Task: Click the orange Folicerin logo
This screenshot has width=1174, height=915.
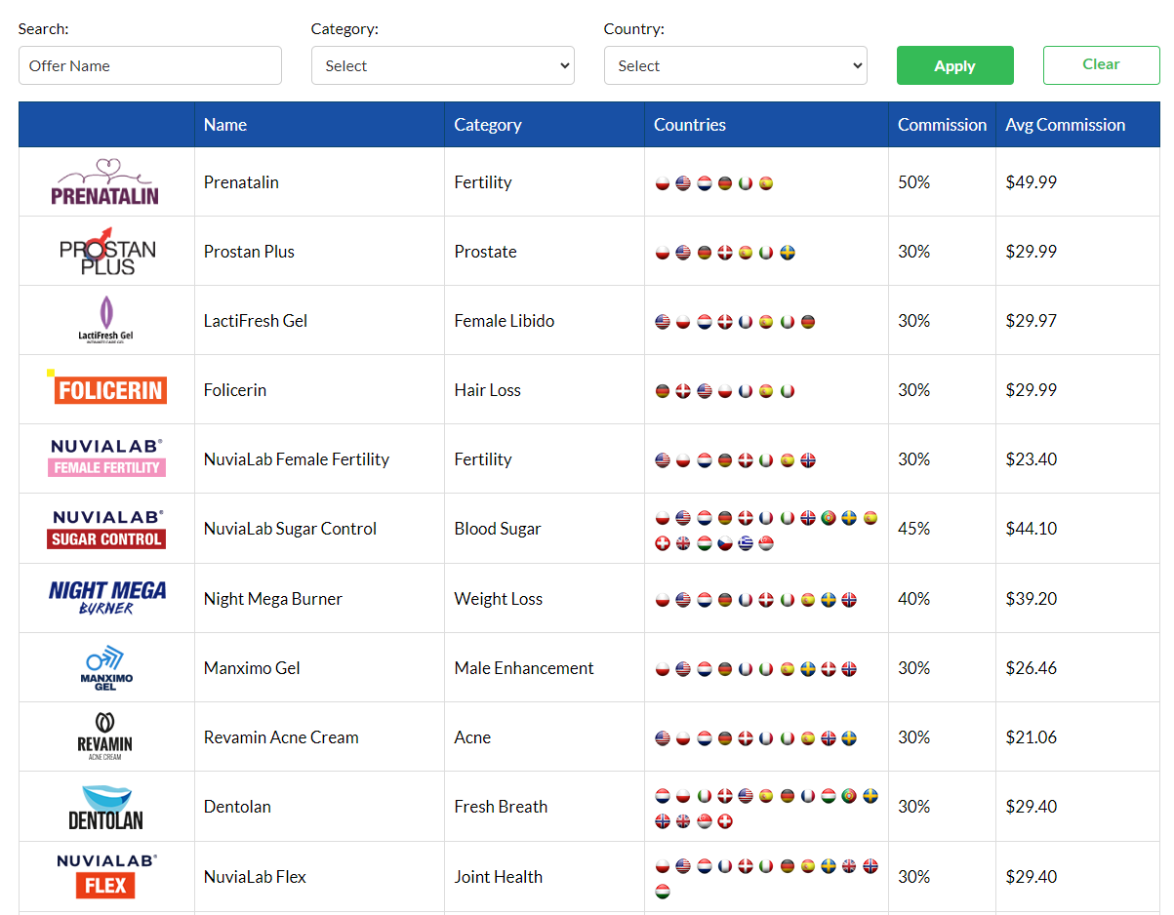Action: (x=110, y=390)
